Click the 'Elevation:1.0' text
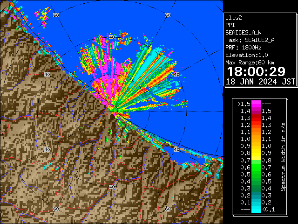 pyautogui.click(x=247, y=55)
